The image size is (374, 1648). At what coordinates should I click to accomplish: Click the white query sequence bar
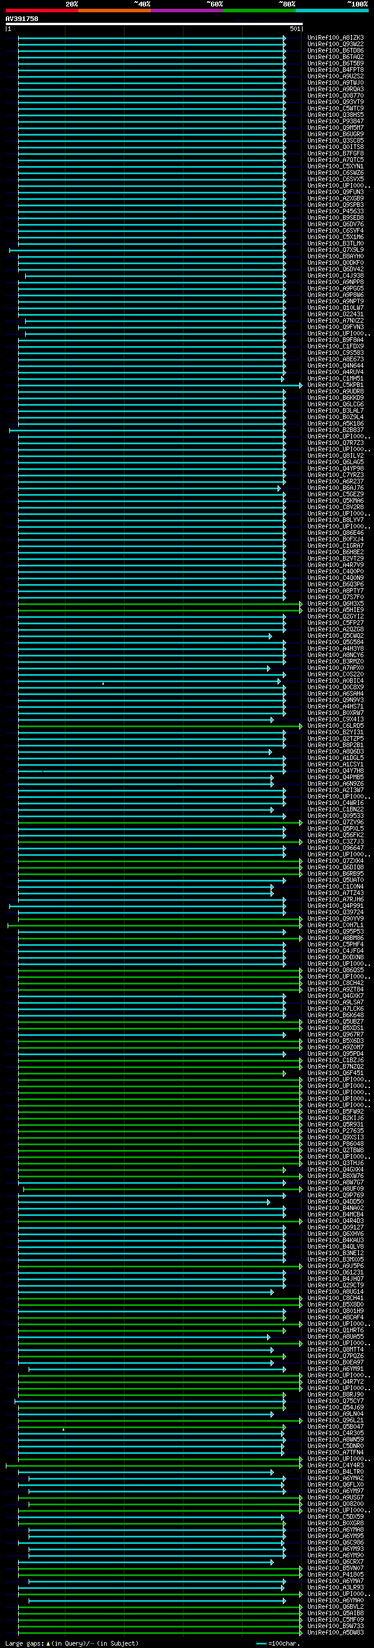click(x=154, y=25)
